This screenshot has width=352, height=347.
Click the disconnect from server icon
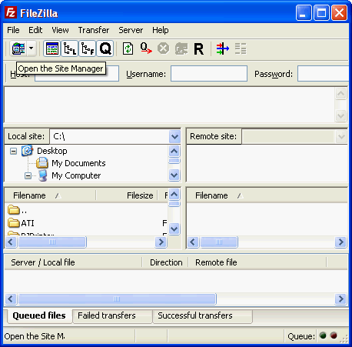[x=181, y=48]
